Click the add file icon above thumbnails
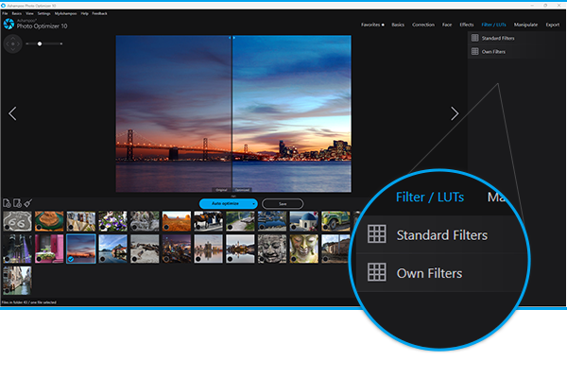 coord(7,203)
